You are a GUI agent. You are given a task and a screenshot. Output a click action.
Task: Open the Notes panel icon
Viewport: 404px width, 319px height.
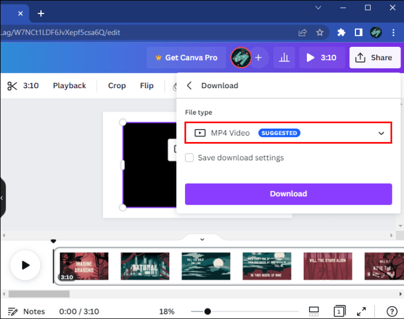13,311
